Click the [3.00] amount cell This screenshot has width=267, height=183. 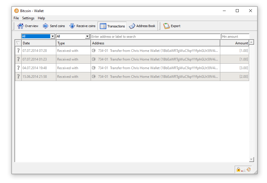coord(234,68)
